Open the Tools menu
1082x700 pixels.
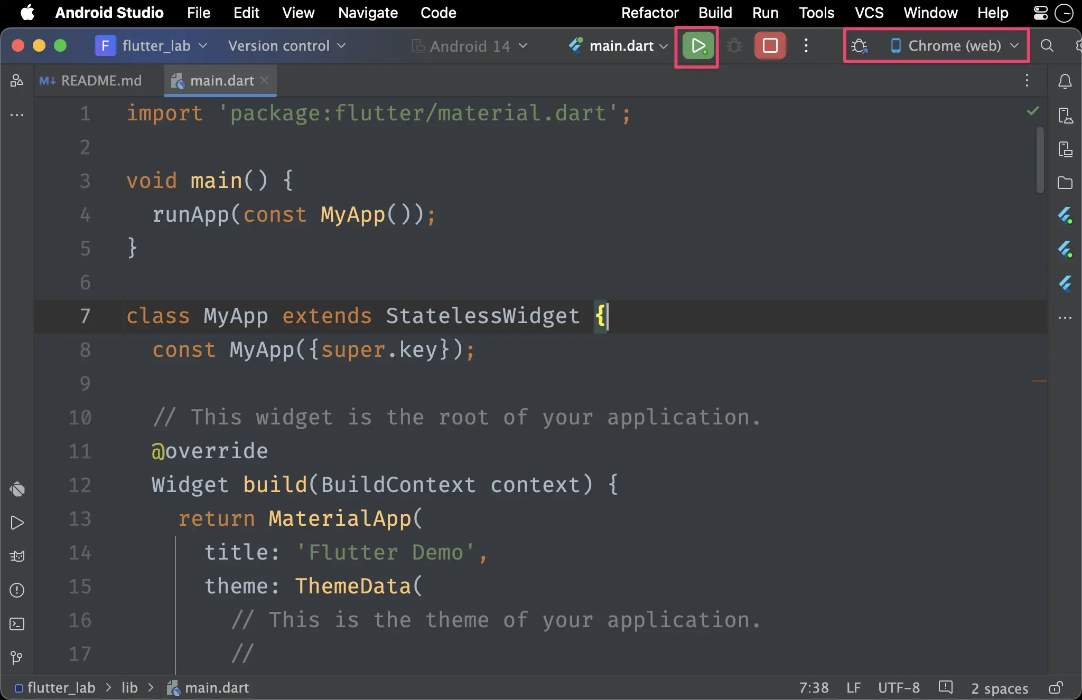click(x=816, y=13)
